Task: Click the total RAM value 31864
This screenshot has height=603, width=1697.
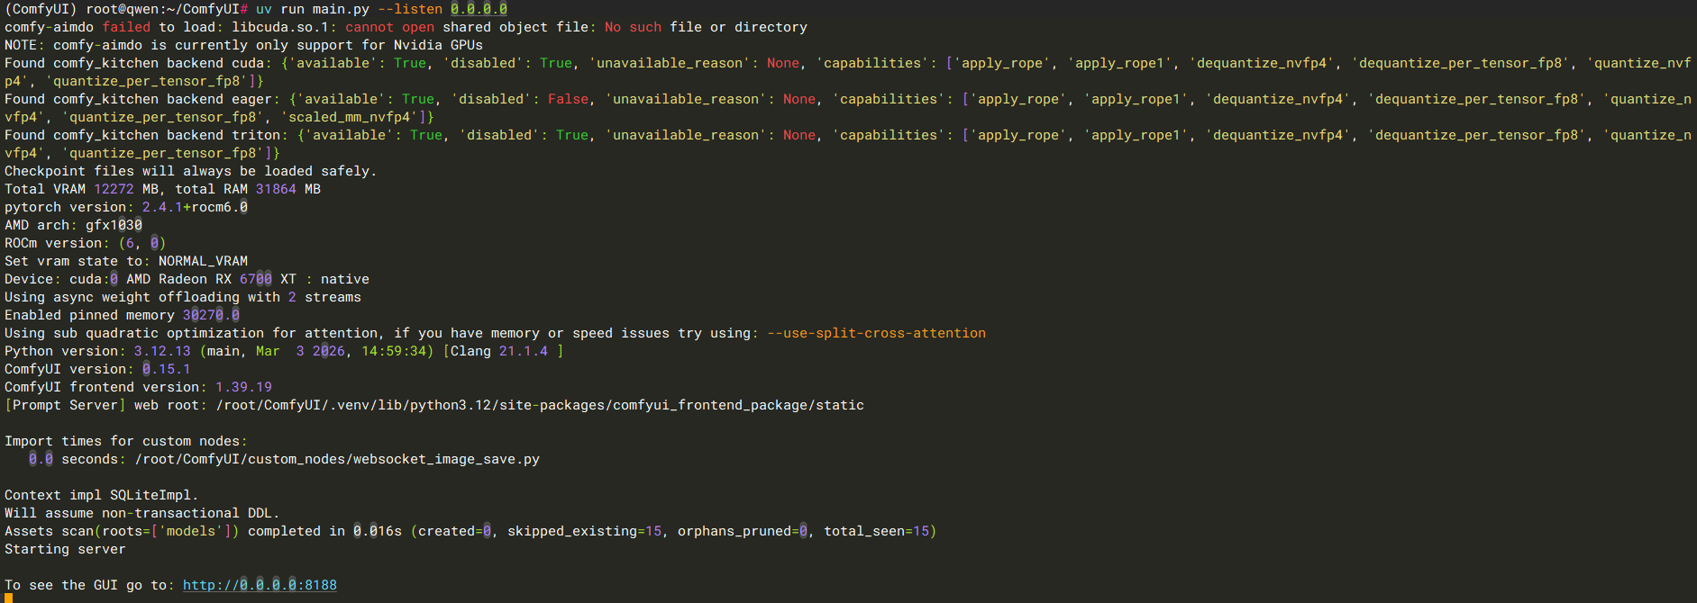Action: 276,189
